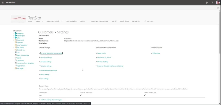
Task: Open Enterprise Metadata and Keywords Settings
Action: pos(110,66)
